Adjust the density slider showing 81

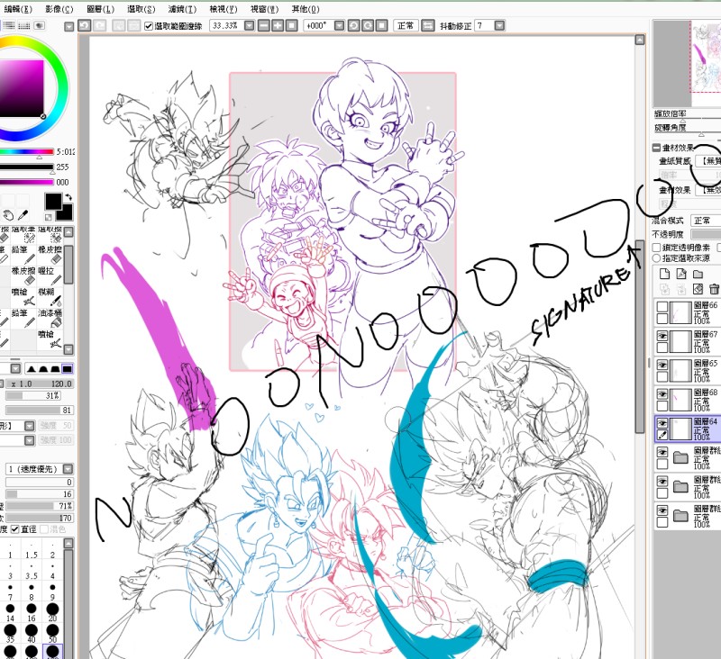pyautogui.click(x=39, y=411)
